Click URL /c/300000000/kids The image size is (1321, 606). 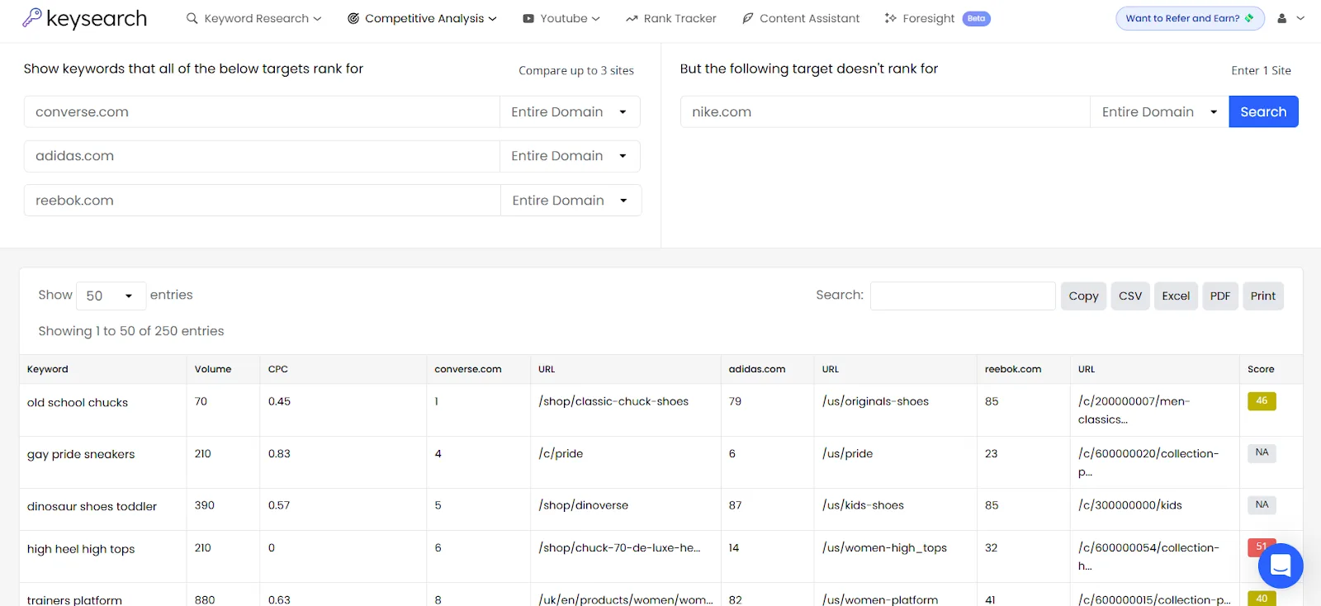coord(1130,505)
